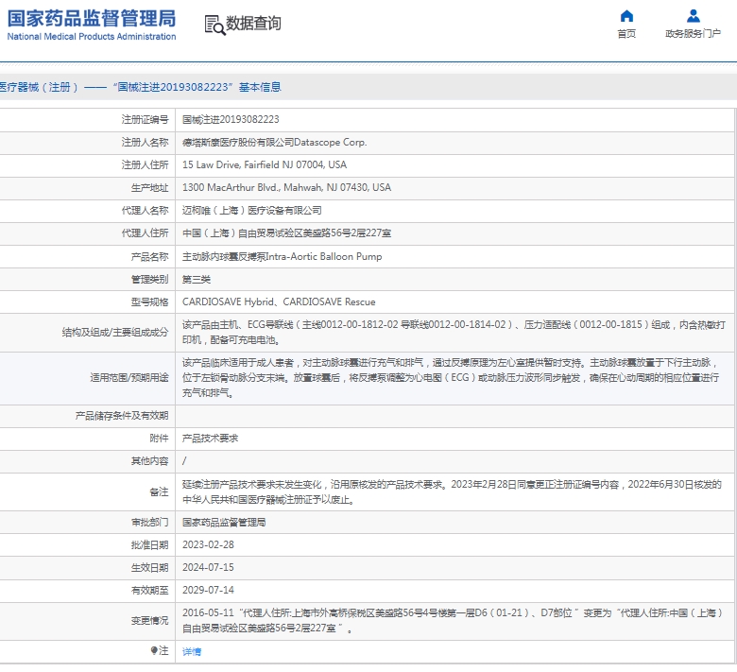Click the 注册证编号 row label
This screenshot has height=672, width=737.
pyautogui.click(x=145, y=119)
